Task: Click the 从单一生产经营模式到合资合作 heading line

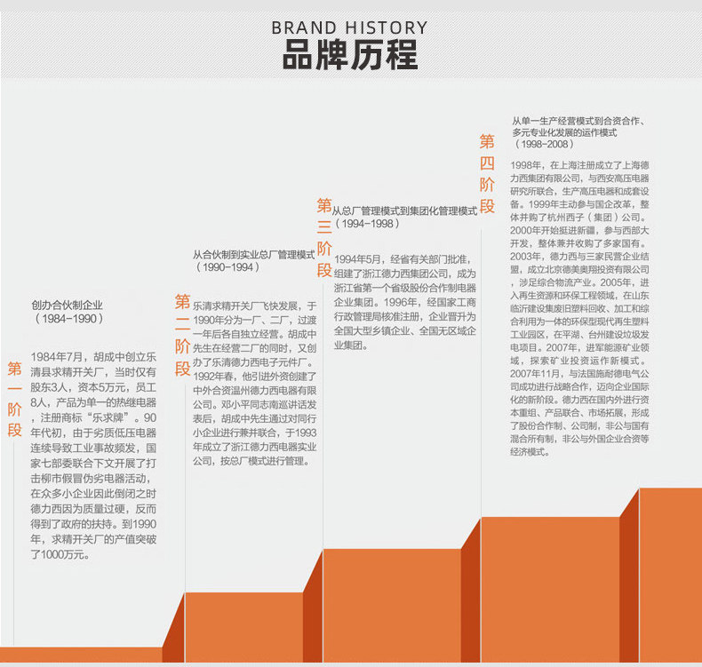Action: pyautogui.click(x=578, y=121)
